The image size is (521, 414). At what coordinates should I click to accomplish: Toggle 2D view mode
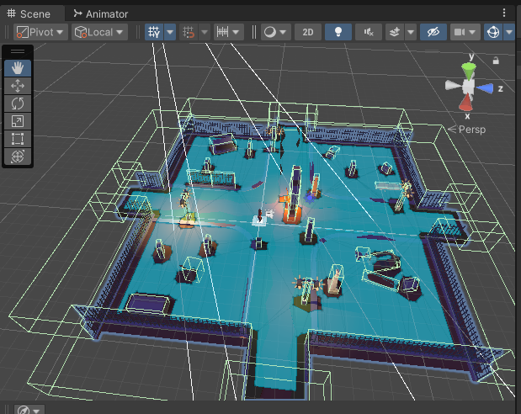pyautogui.click(x=308, y=32)
